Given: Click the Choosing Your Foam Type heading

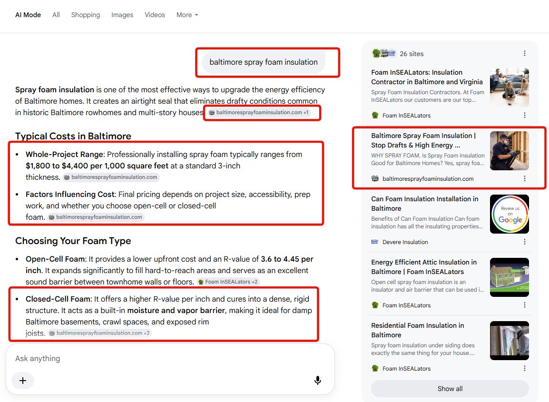Looking at the screenshot, I should (73, 241).
